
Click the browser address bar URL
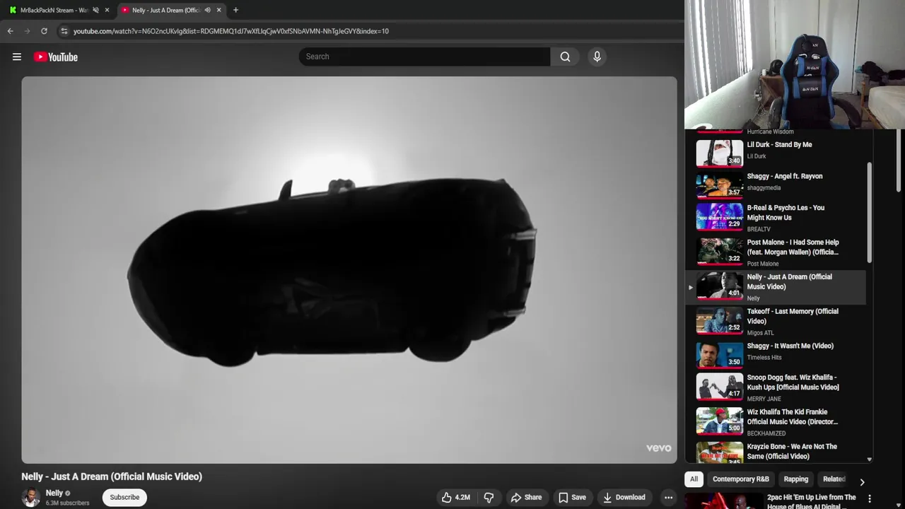pyautogui.click(x=231, y=31)
